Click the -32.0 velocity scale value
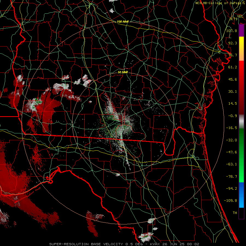This screenshot has height=246, width=246. click(x=232, y=140)
